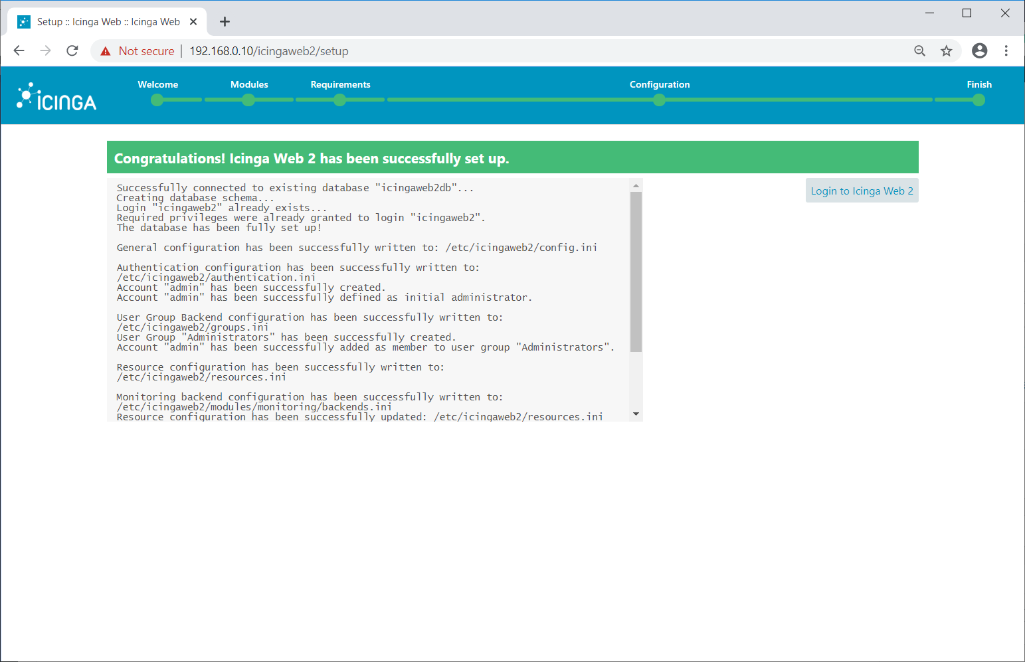The image size is (1025, 662).
Task: Click the 'Creating database schema...' log line
Action: pos(195,198)
